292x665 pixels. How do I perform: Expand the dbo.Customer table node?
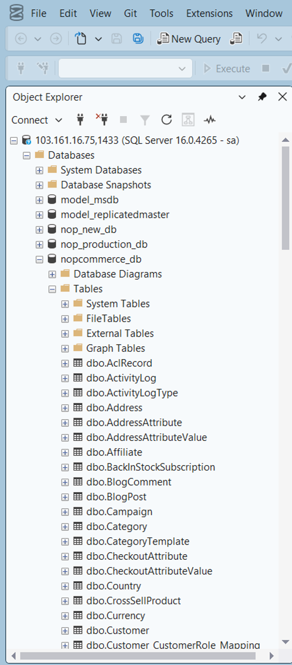(65, 630)
